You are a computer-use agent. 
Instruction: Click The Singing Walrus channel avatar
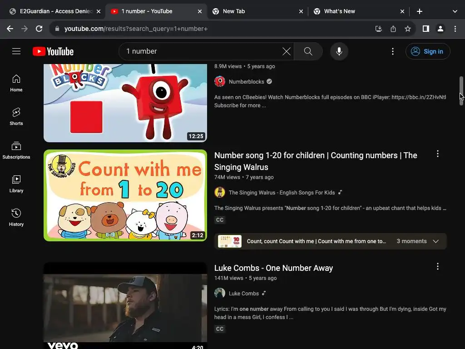pyautogui.click(x=220, y=192)
